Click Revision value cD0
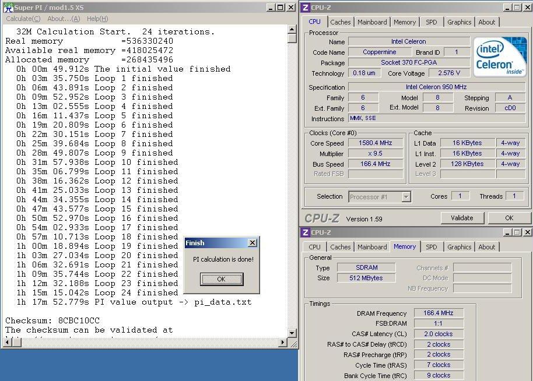 pos(510,108)
